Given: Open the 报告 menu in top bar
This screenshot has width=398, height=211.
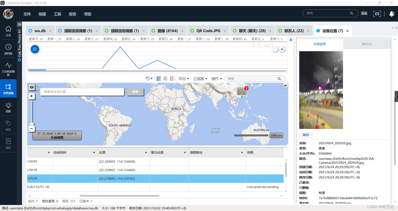Looking at the screenshot, I should (73, 14).
